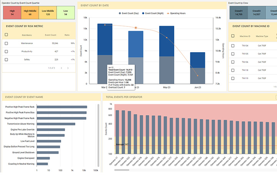Screen dimensions: 277x184
Task: Click the Apr-23 operating hours data point
Action: click(135, 28)
